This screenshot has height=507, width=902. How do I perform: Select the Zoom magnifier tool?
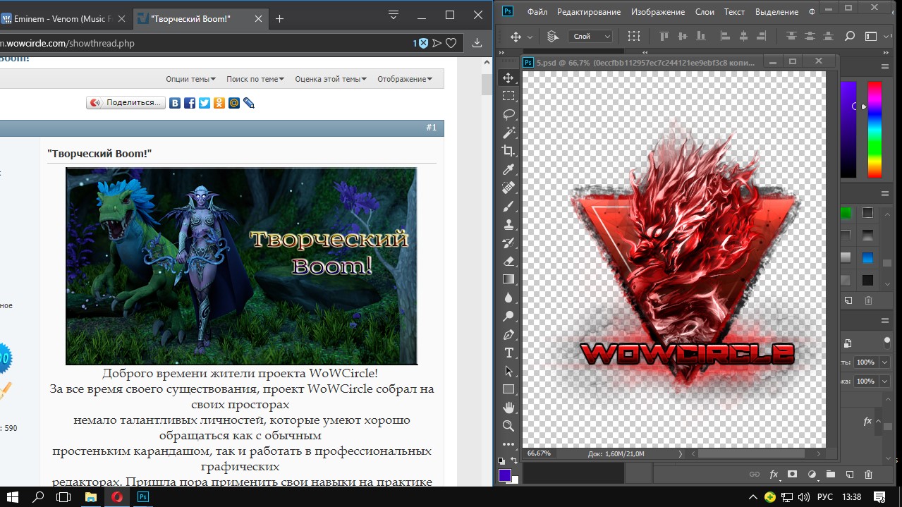pos(508,426)
